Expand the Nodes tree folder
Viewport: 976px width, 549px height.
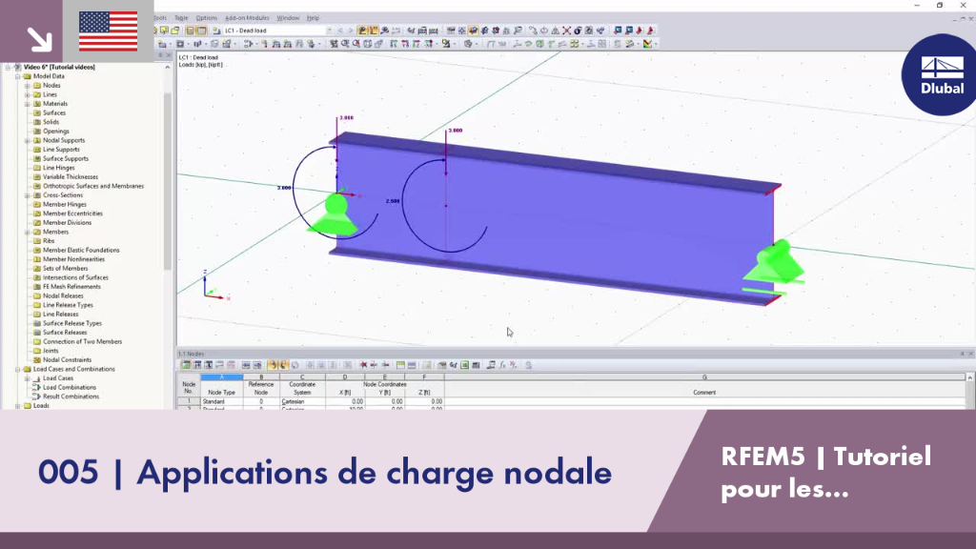click(28, 85)
